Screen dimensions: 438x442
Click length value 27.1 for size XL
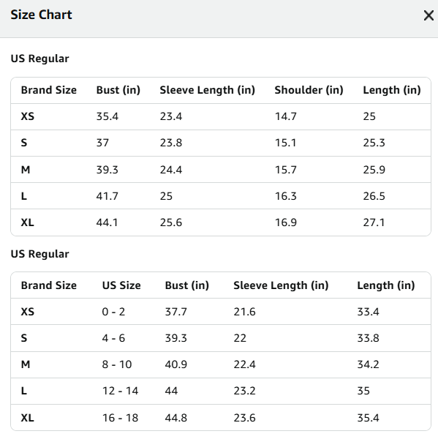click(374, 222)
